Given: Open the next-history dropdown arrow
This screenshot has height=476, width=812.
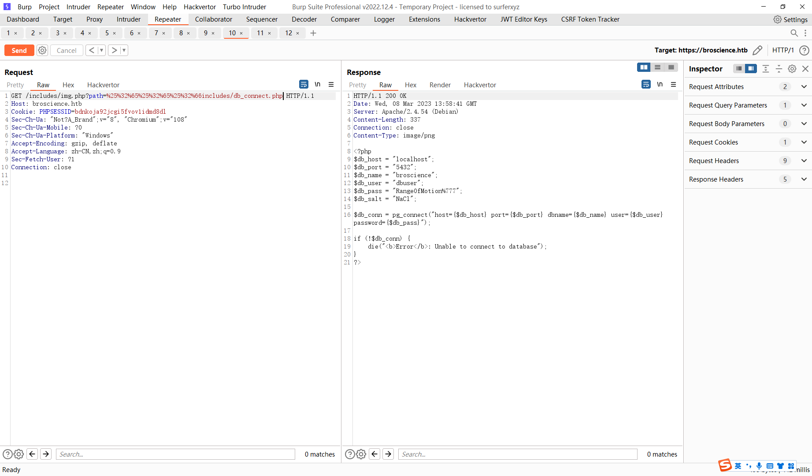Looking at the screenshot, I should 124,50.
